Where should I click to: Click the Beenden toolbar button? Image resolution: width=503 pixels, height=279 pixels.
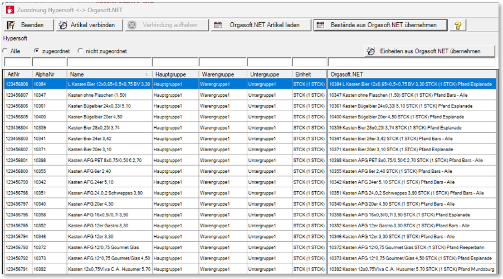(28, 25)
